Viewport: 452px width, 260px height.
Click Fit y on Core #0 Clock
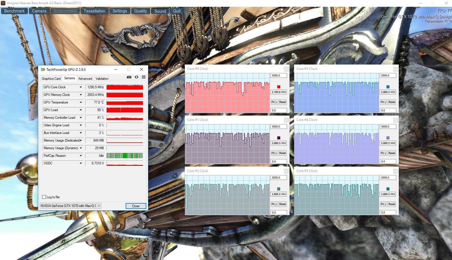(x=274, y=102)
